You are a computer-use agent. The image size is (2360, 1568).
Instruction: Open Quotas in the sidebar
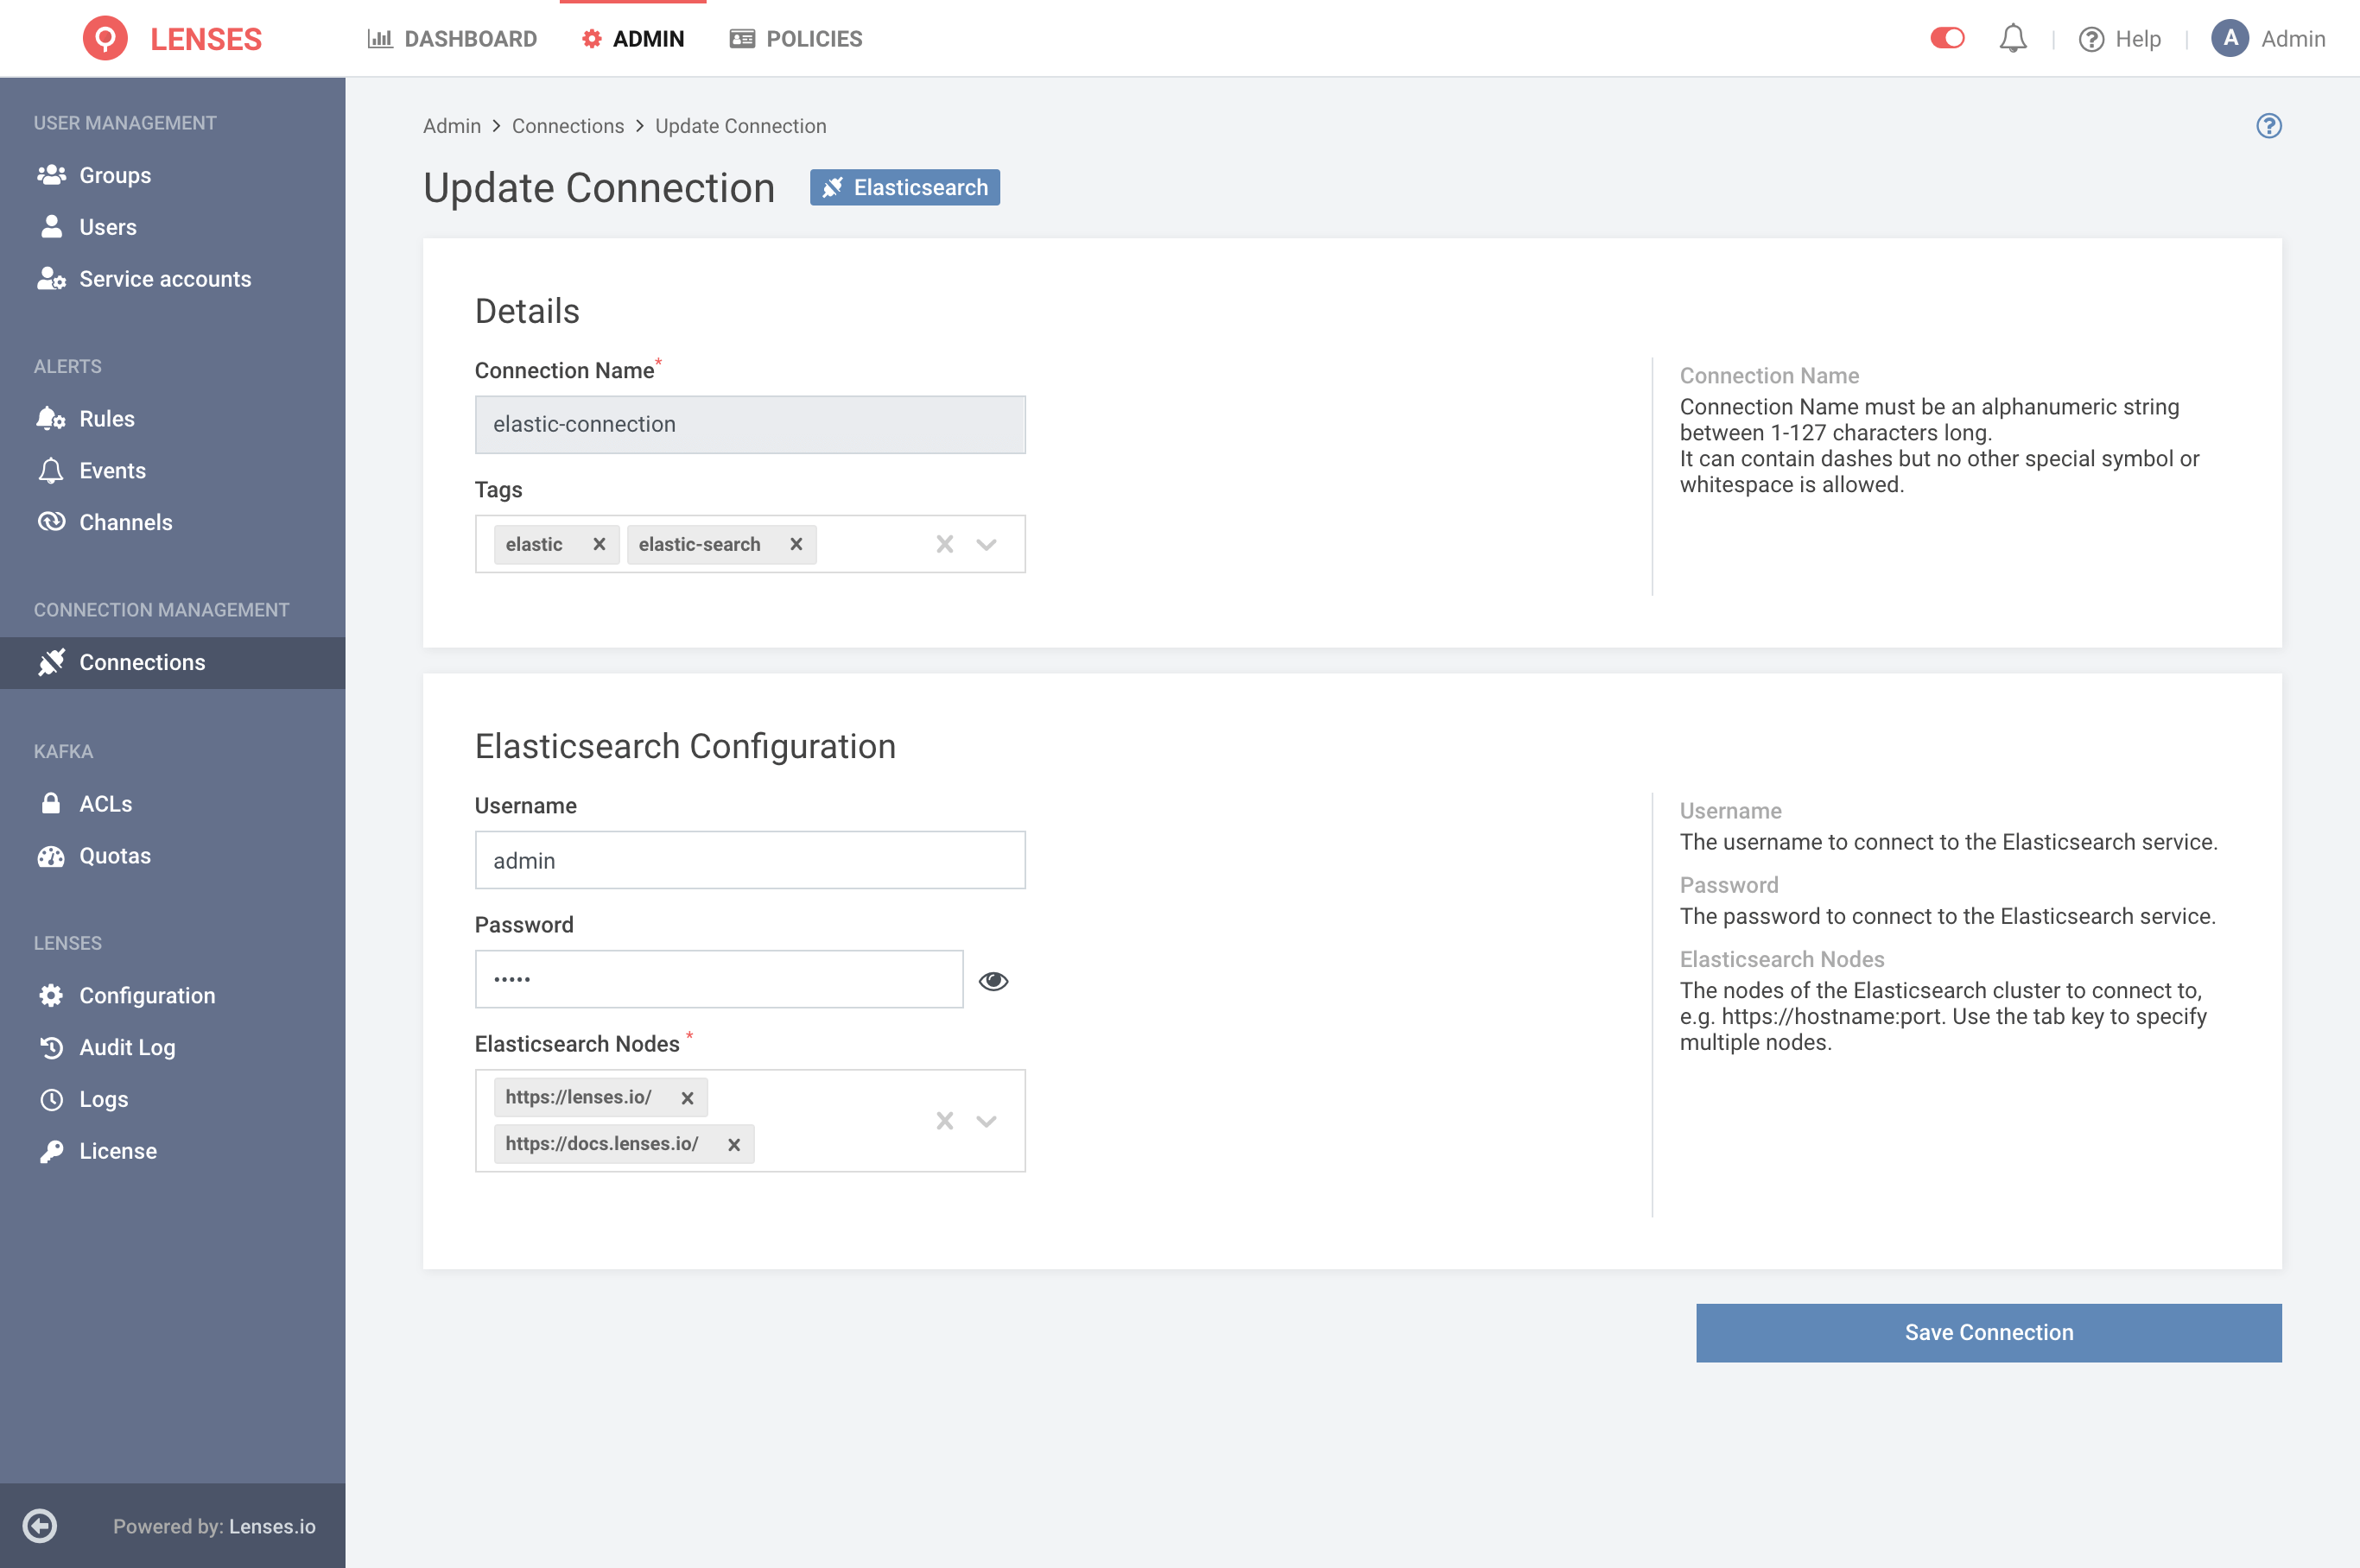(x=172, y=856)
